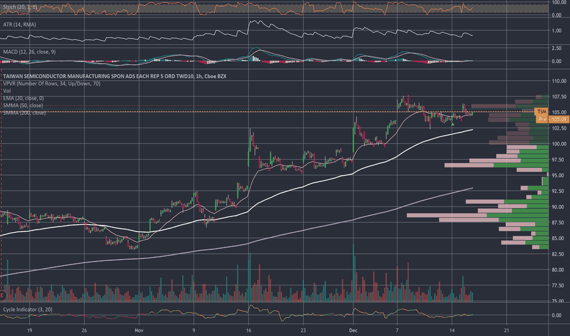Click the 100.00 price axis label

pos(559,144)
